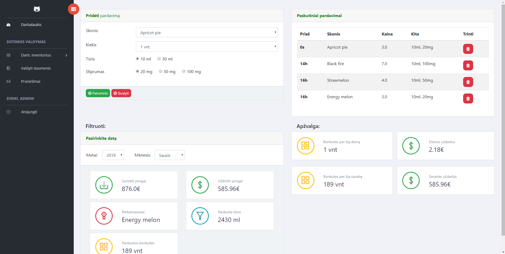Viewport: 505px width, 254px height.
Task: Open the Metai year dropdown
Action: pos(113,155)
